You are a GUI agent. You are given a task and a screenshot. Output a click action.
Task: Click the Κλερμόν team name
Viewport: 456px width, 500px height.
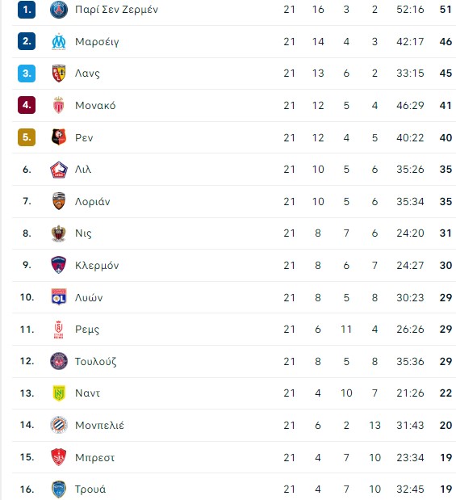coord(97,265)
